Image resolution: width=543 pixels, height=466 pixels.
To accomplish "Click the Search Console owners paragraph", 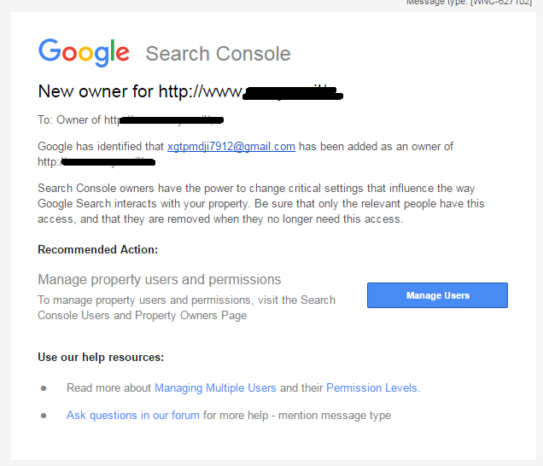I will pyautogui.click(x=260, y=204).
